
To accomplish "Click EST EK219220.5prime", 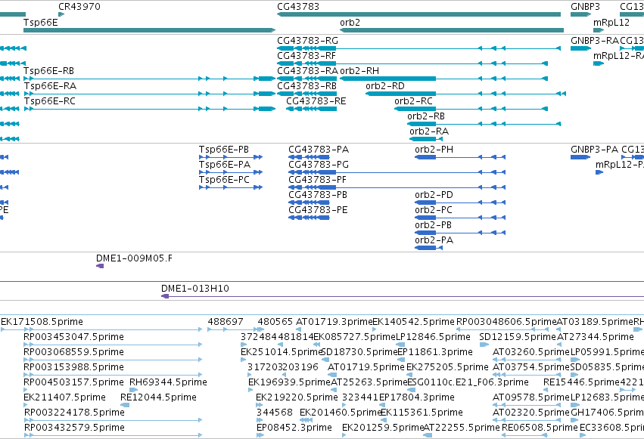I will 258,405.
